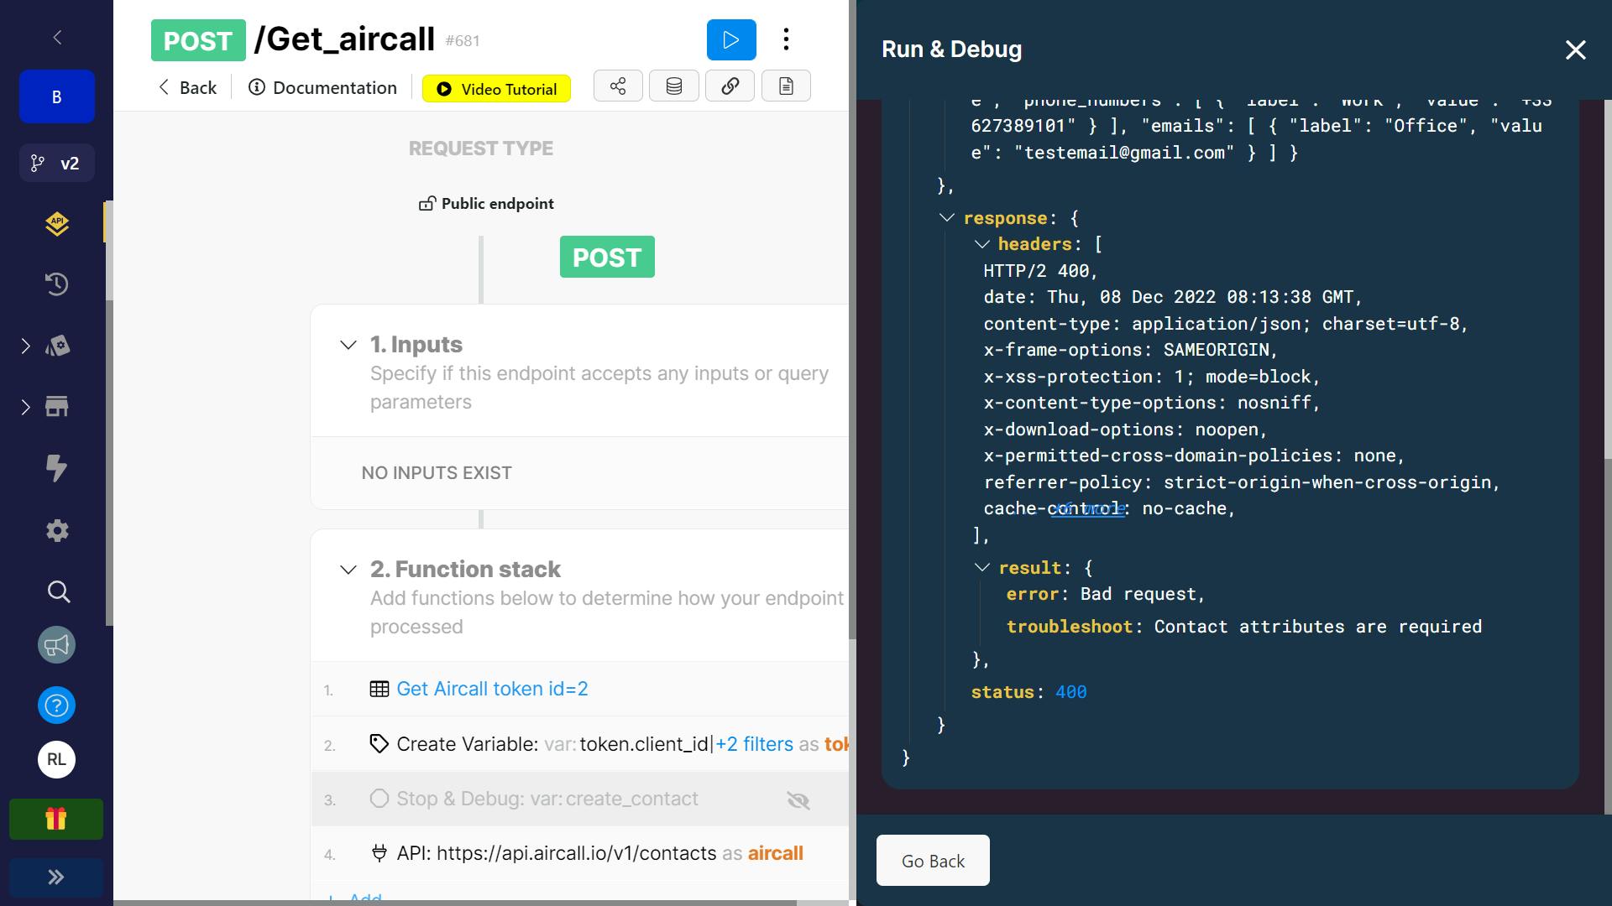1612x906 pixels.
Task: Open the document notes icon
Action: point(786,86)
